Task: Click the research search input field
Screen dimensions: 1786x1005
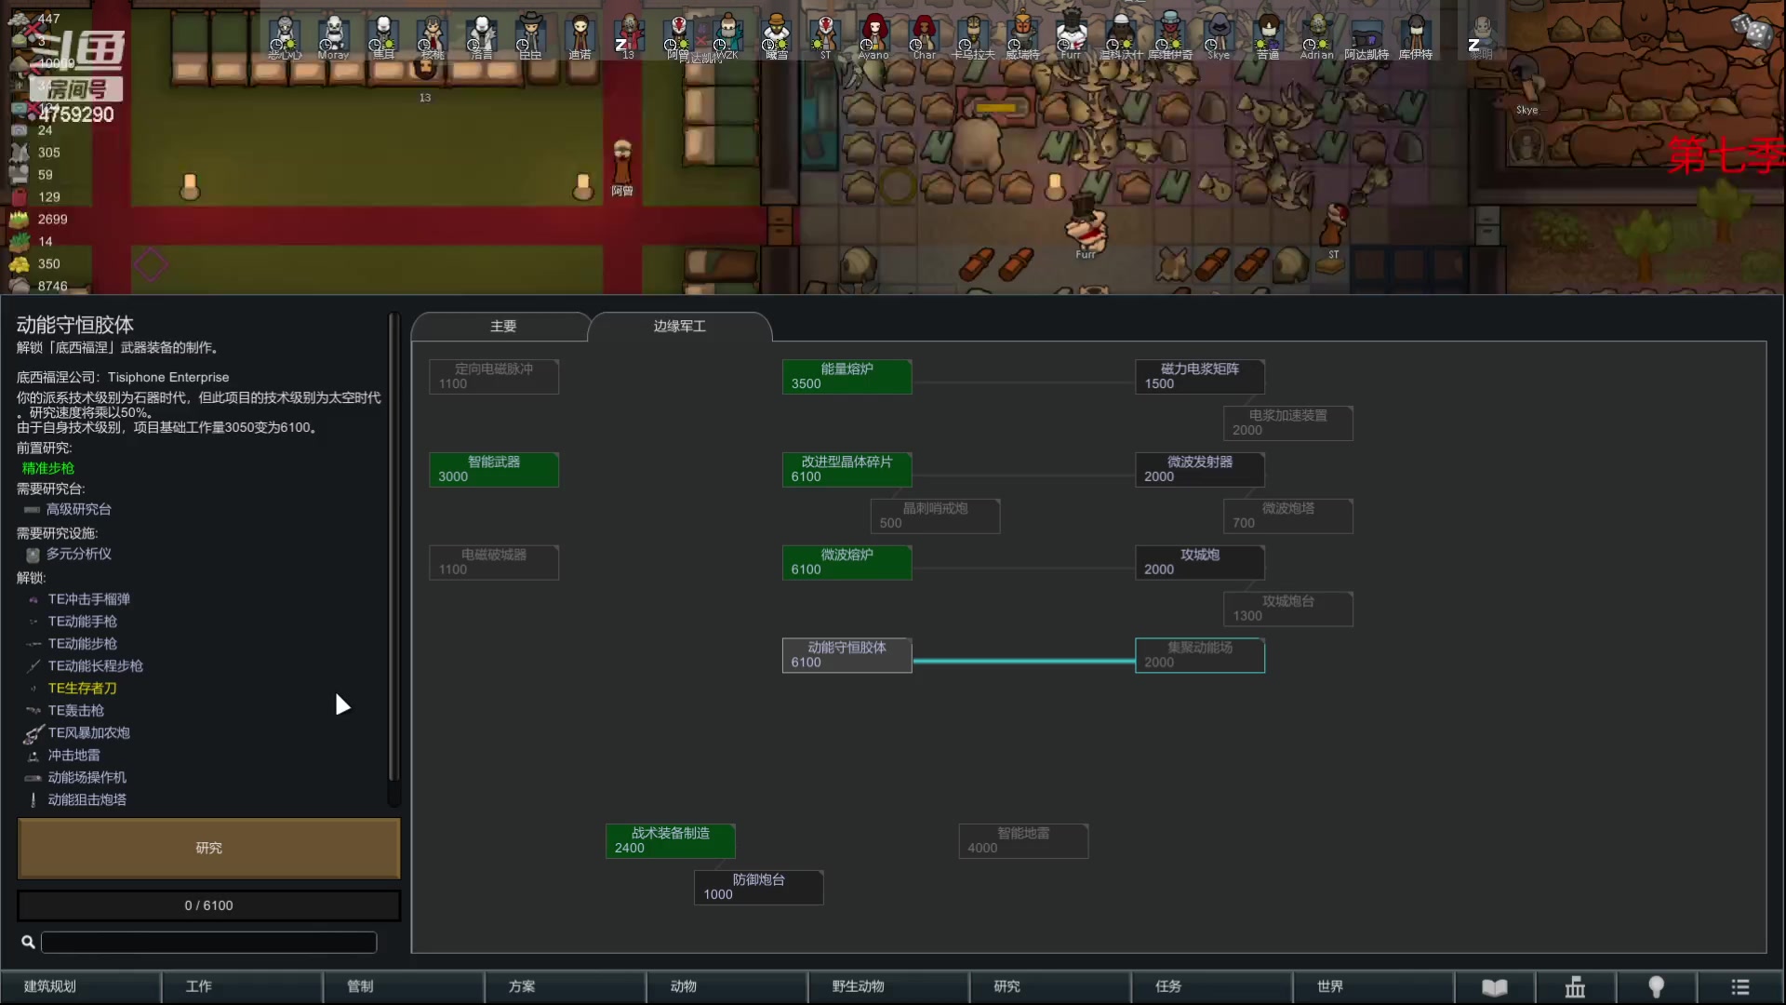Action: pos(209,943)
